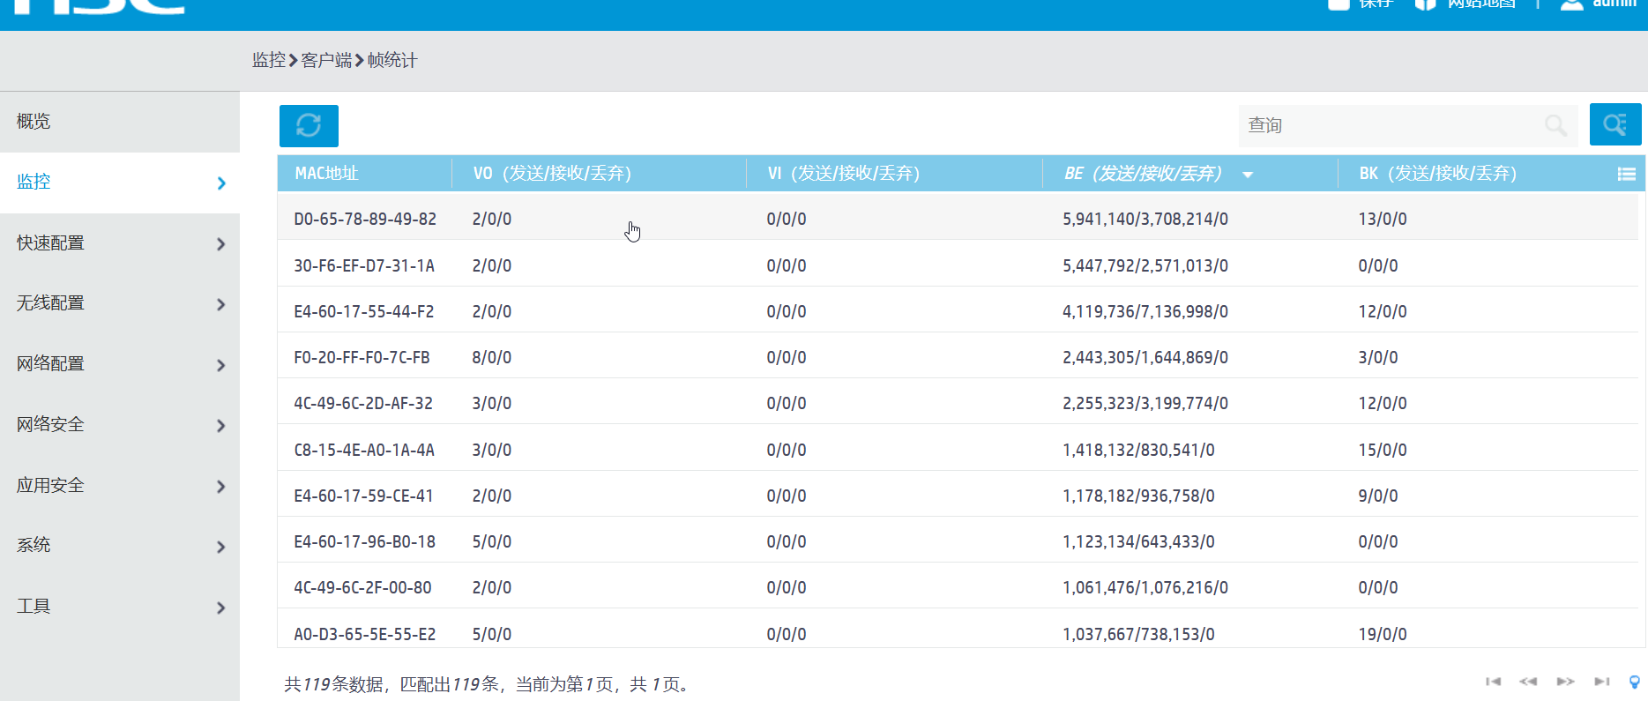Click BK value 9/0/0
This screenshot has height=701, width=1648.
pos(1378,496)
